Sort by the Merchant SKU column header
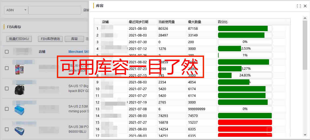Screen dimensions: 310x140 [79, 52]
